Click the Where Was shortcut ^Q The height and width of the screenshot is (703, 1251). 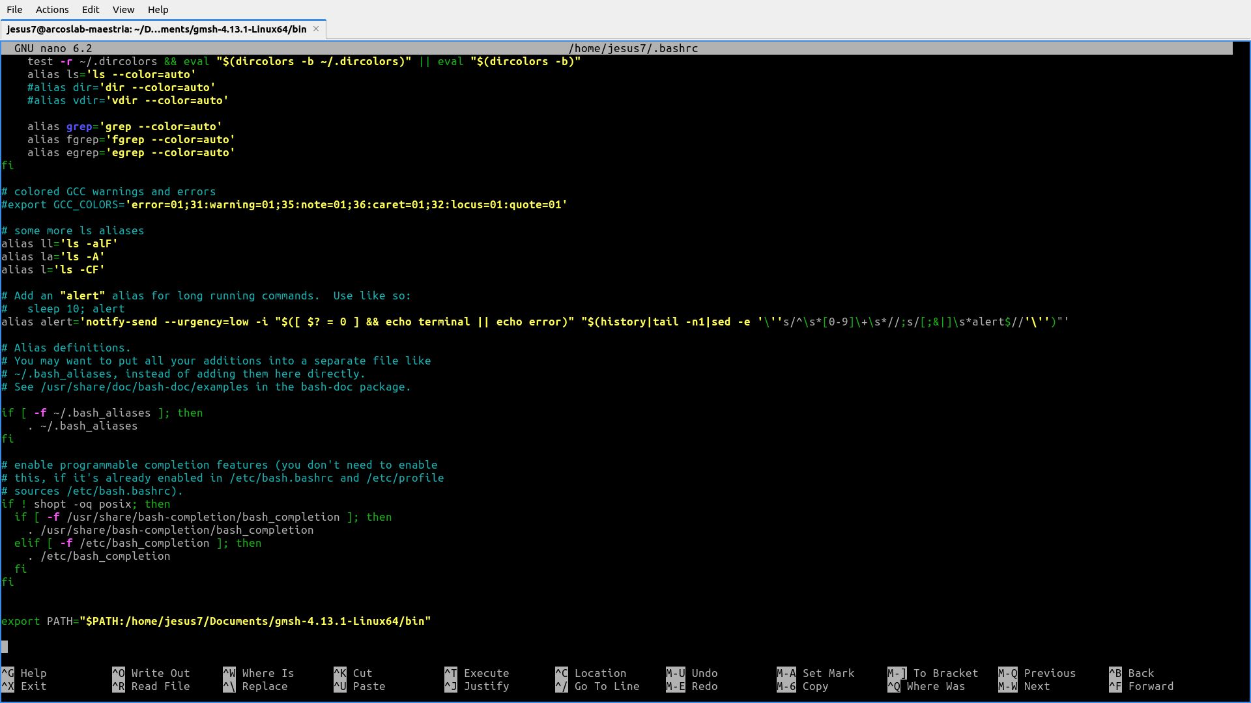pyautogui.click(x=927, y=686)
